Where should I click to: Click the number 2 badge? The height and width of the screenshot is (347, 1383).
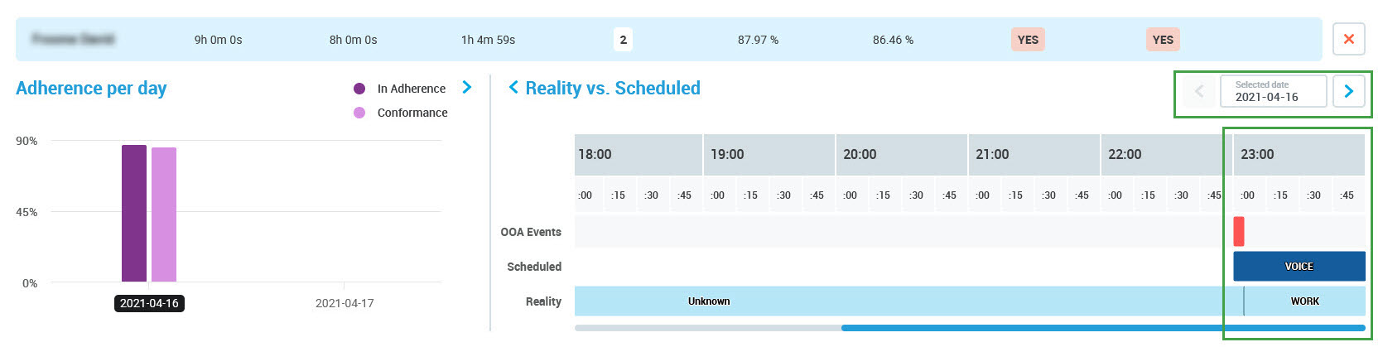(623, 40)
